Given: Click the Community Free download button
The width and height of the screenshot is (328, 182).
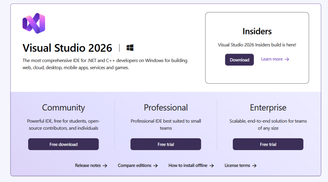Looking at the screenshot, I should click(x=63, y=144).
